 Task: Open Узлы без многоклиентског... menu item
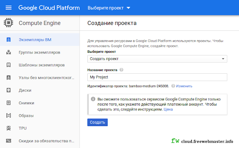click(x=40, y=78)
